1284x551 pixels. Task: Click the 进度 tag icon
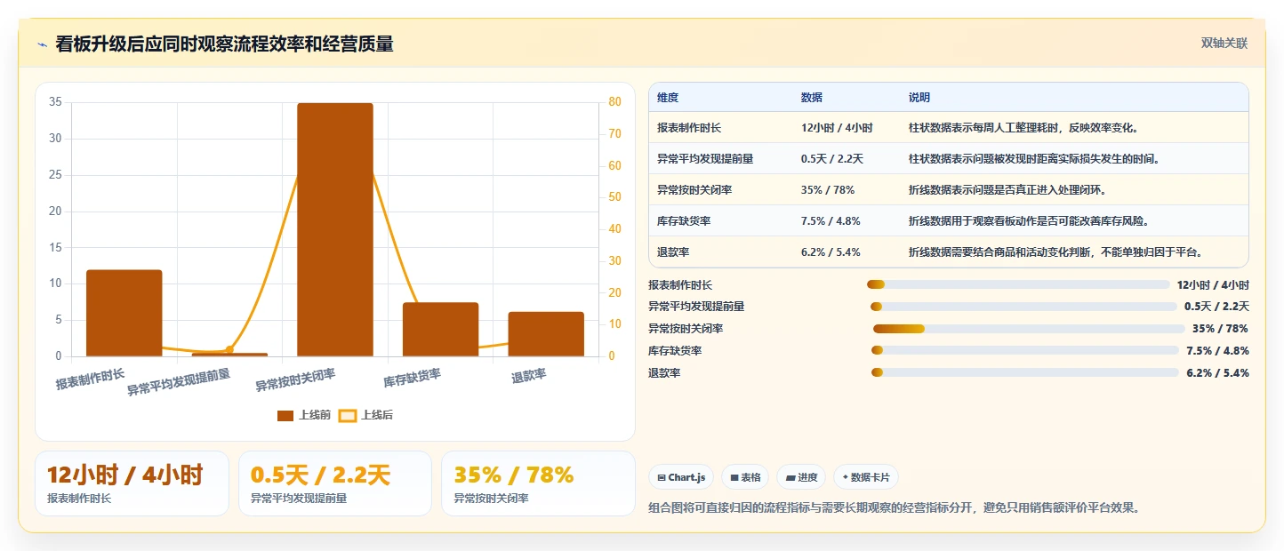tap(790, 477)
